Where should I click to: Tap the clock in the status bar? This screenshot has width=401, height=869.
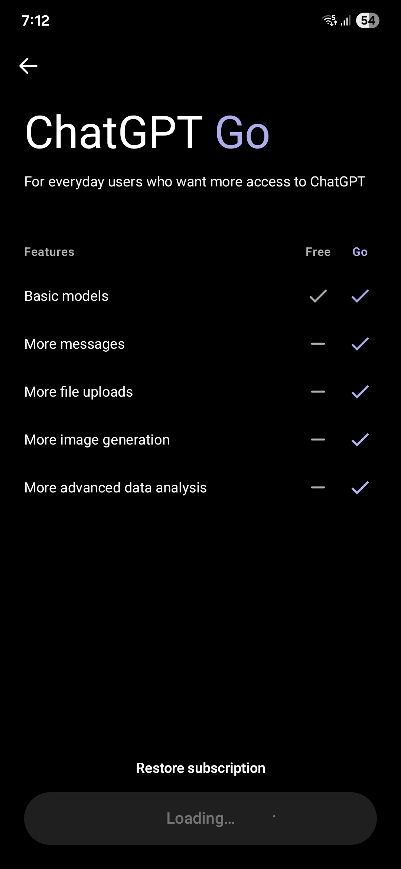point(36,21)
